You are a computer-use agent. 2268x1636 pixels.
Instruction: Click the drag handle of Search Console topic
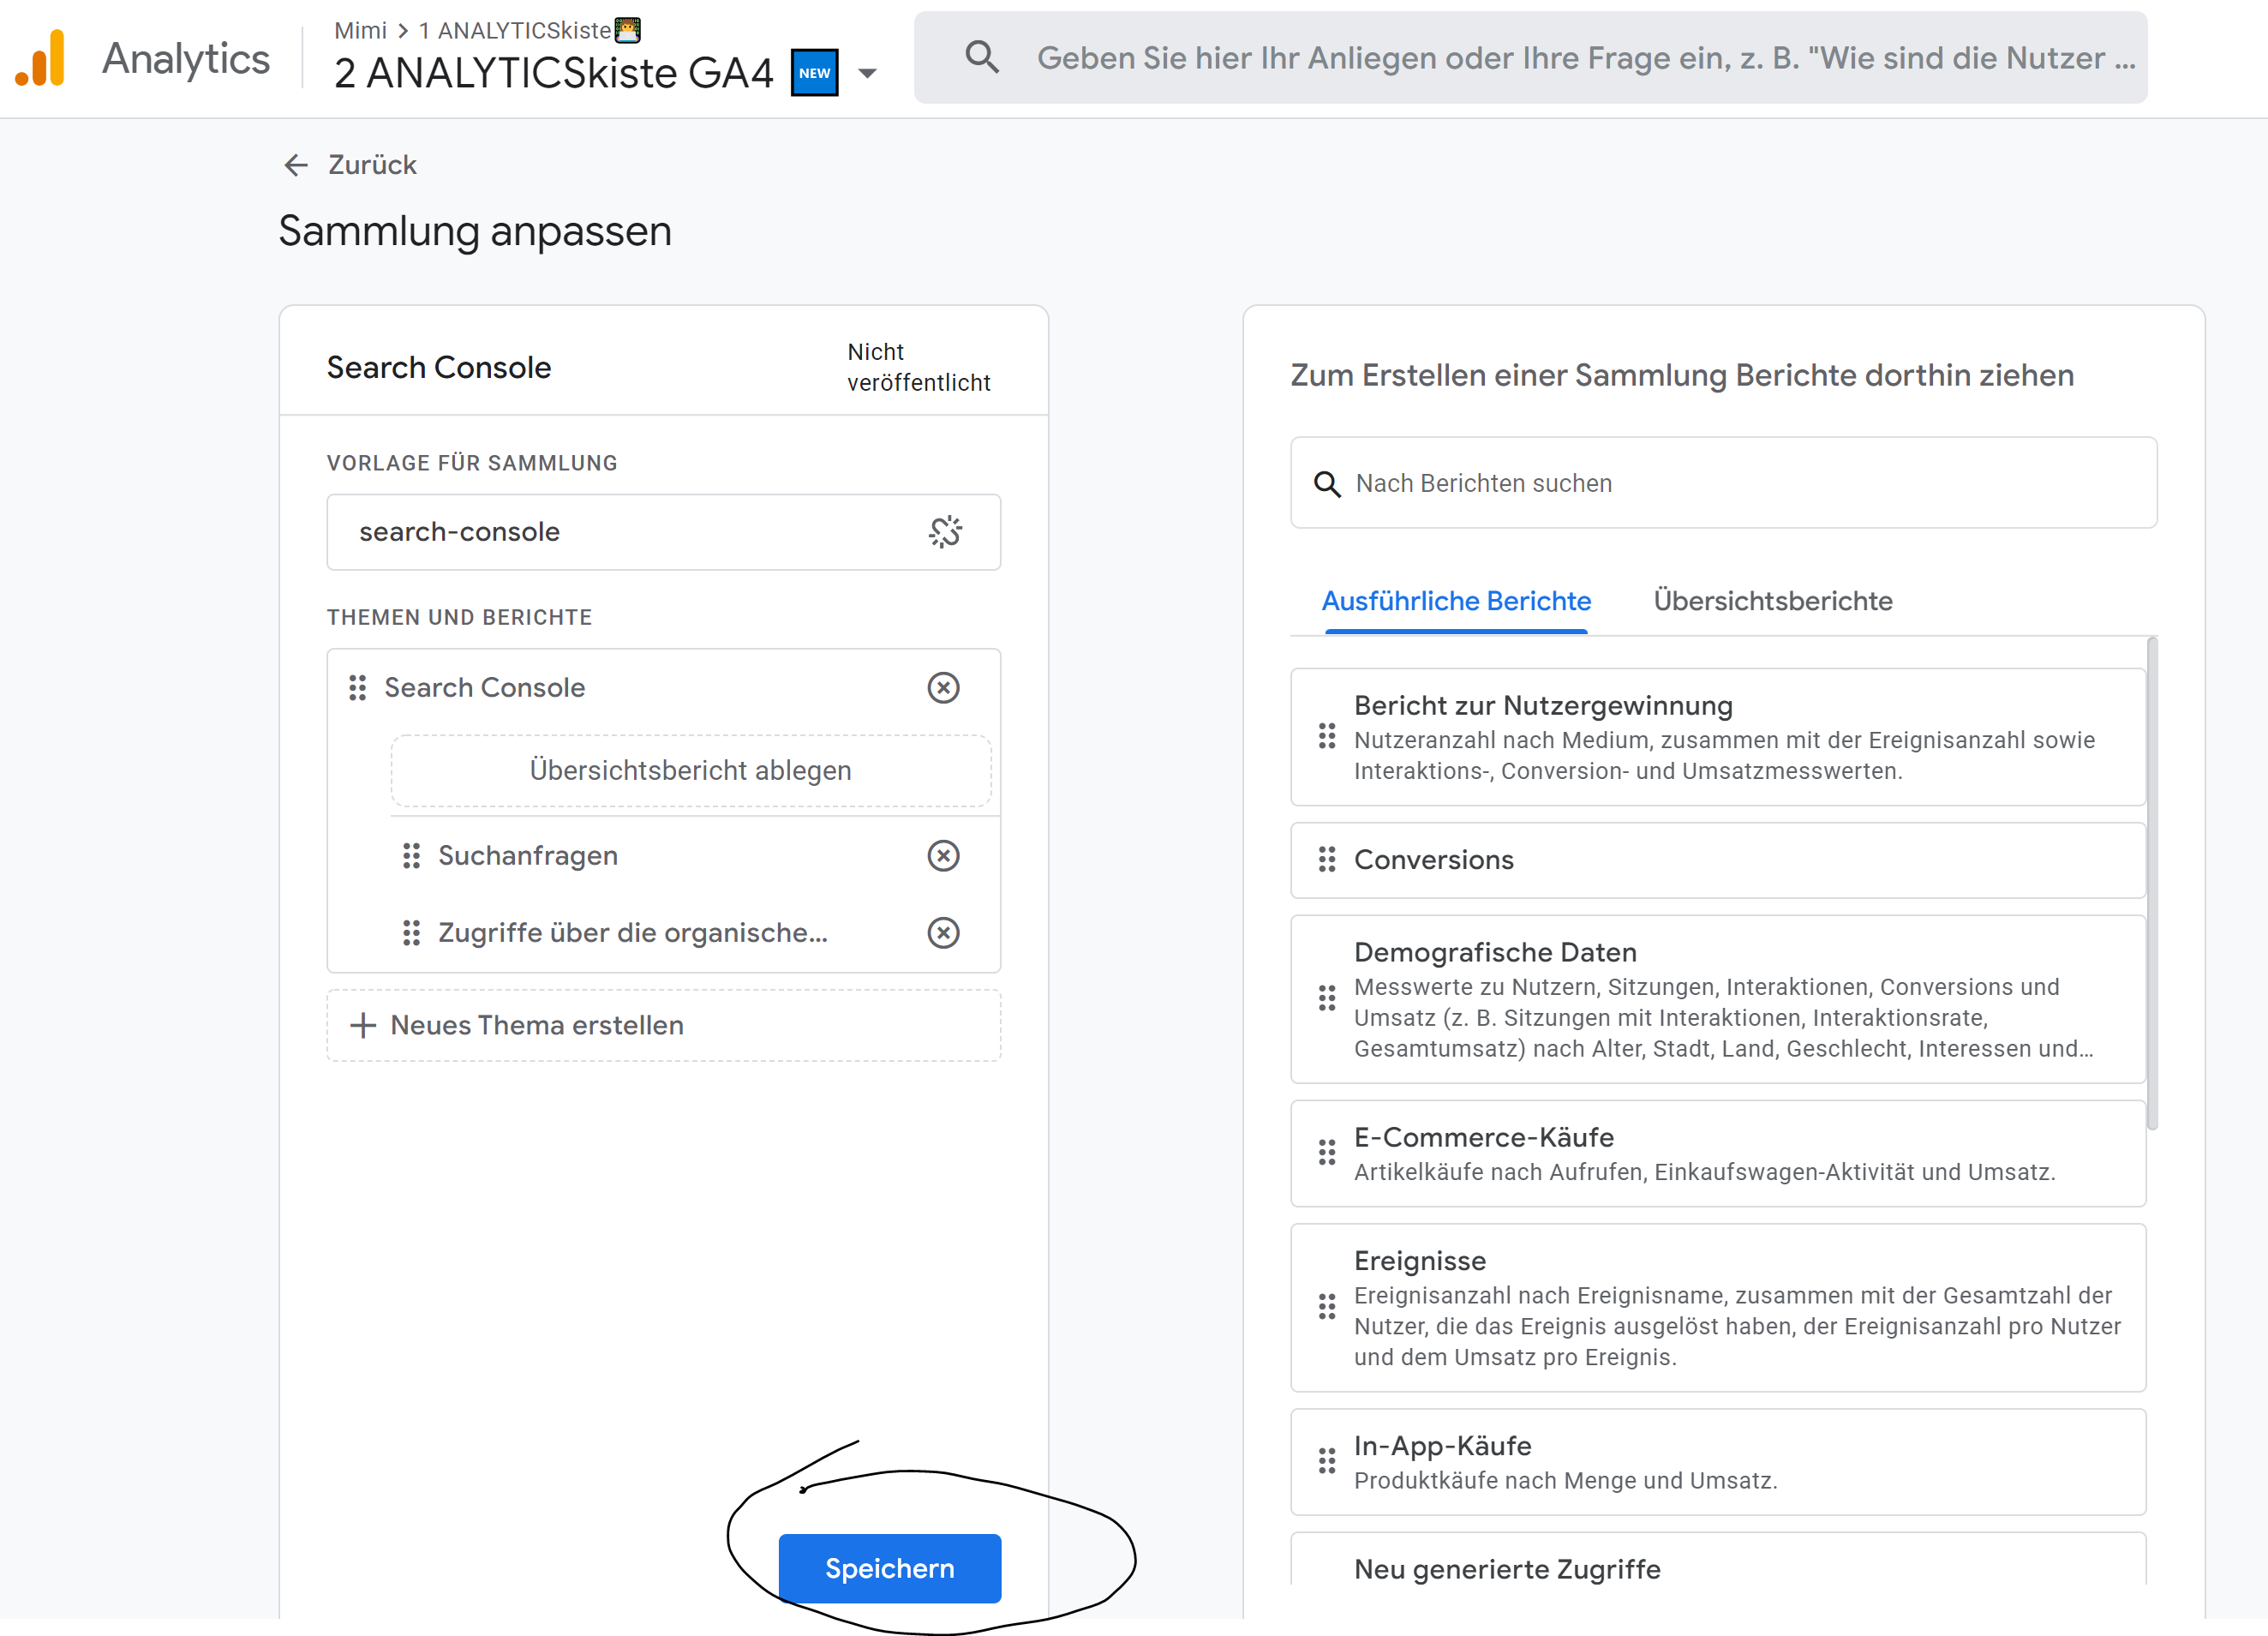pyautogui.click(x=357, y=687)
